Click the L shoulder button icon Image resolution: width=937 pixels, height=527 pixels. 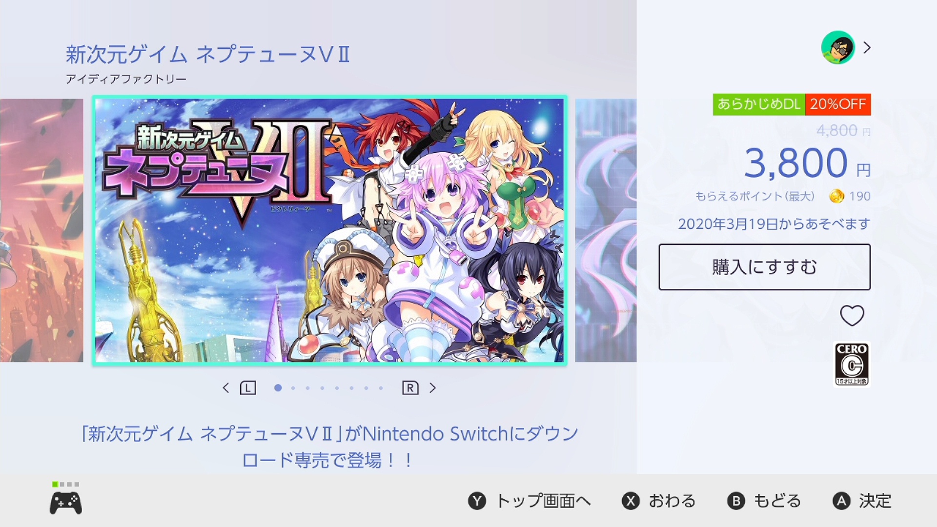248,388
